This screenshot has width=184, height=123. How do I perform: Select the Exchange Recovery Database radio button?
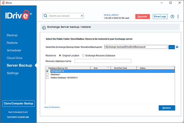coord(83,56)
